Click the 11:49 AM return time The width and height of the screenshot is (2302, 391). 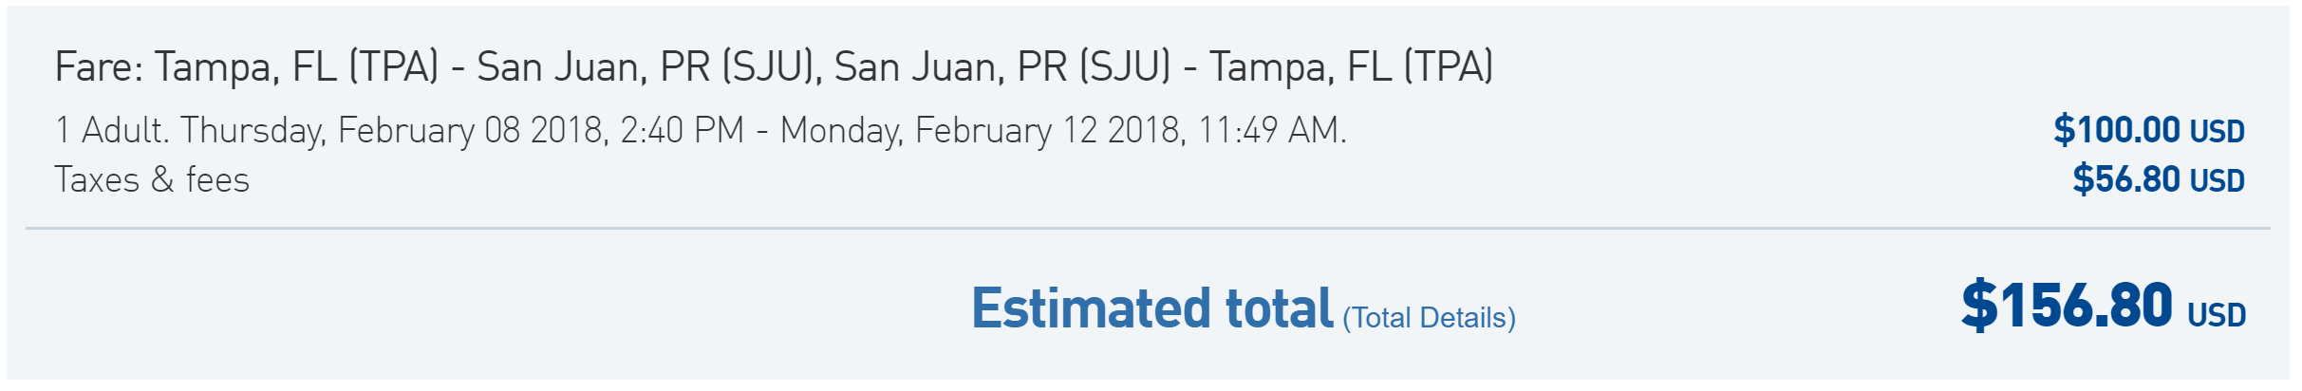point(1271,130)
